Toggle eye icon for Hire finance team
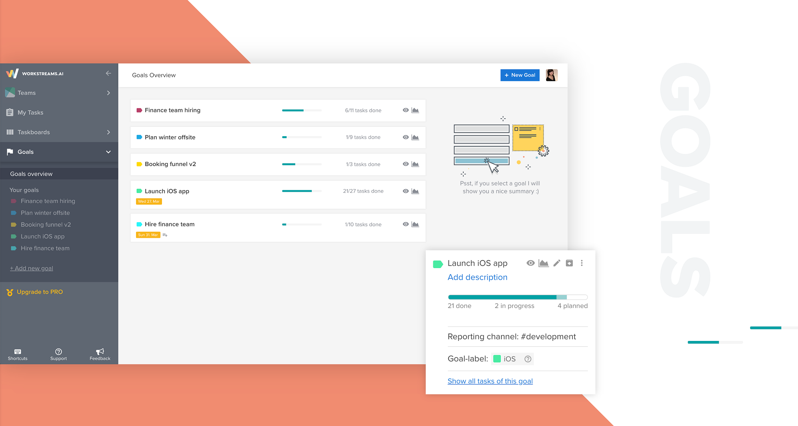 coord(406,224)
